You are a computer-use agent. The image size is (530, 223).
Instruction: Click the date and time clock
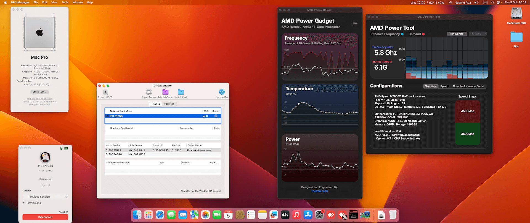pos(515,2)
